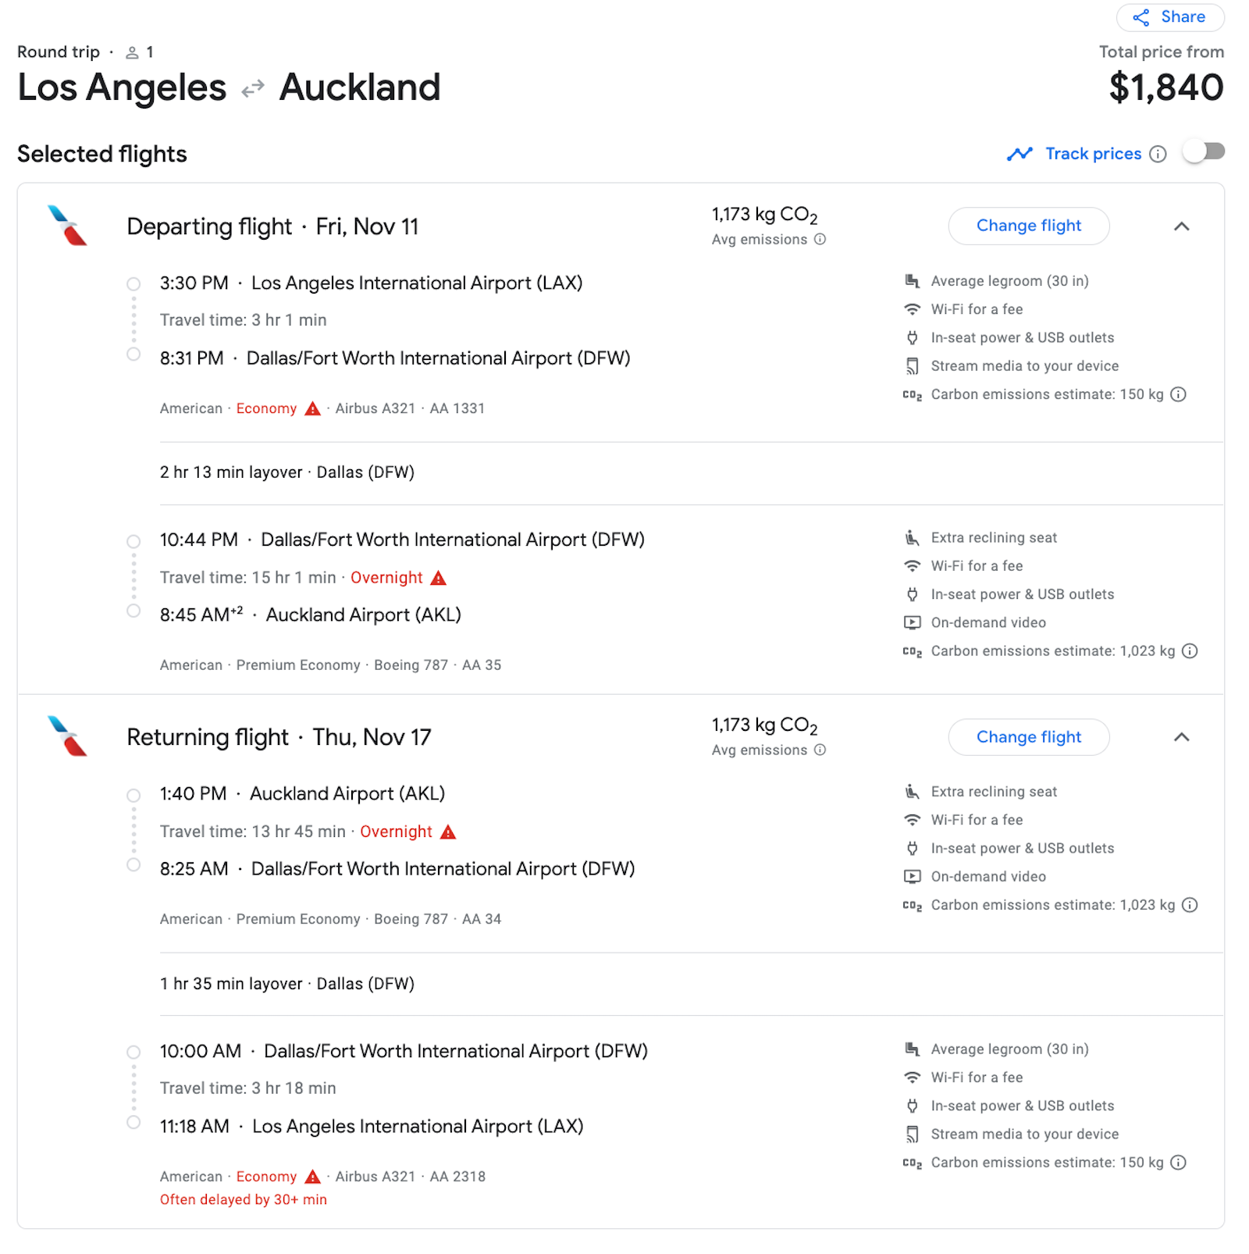Image resolution: width=1249 pixels, height=1254 pixels.
Task: Collapse the returning flight details
Action: pyautogui.click(x=1183, y=737)
